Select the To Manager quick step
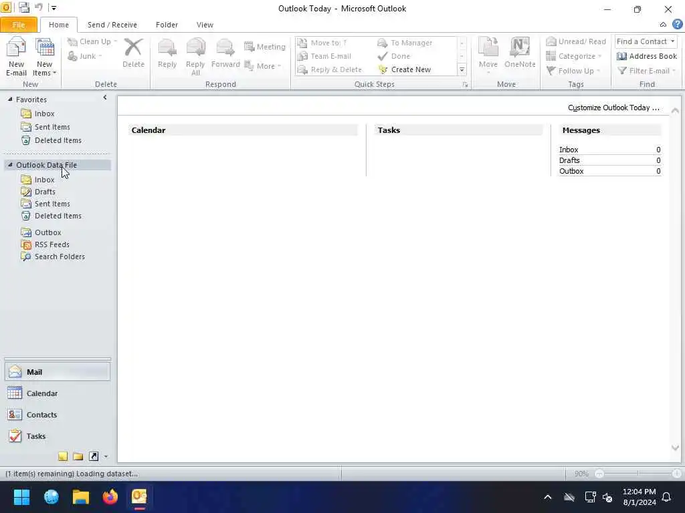The width and height of the screenshot is (685, 513). click(x=405, y=43)
